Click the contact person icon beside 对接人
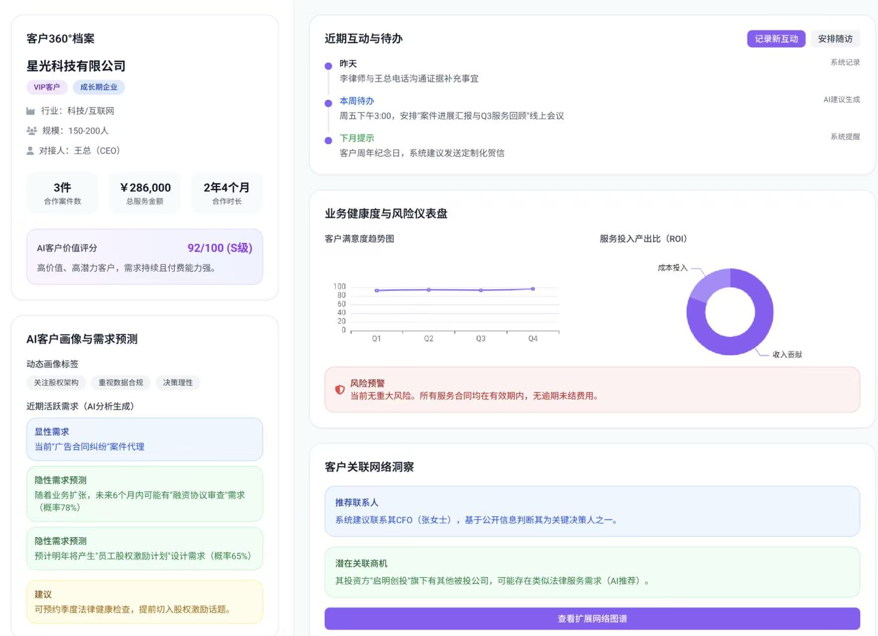The width and height of the screenshot is (878, 636). [30, 150]
